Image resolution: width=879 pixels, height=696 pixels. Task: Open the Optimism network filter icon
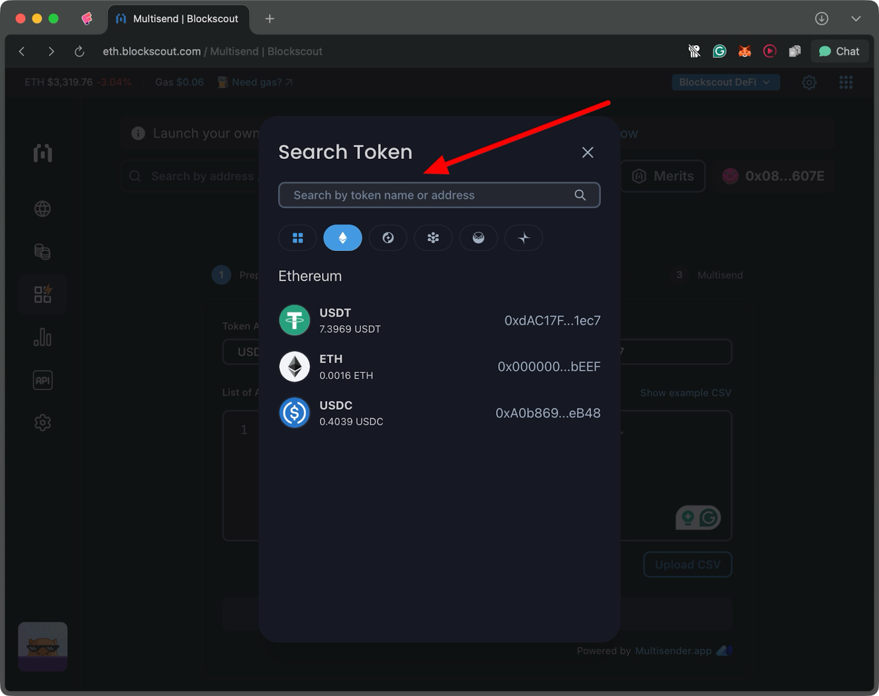(x=388, y=238)
